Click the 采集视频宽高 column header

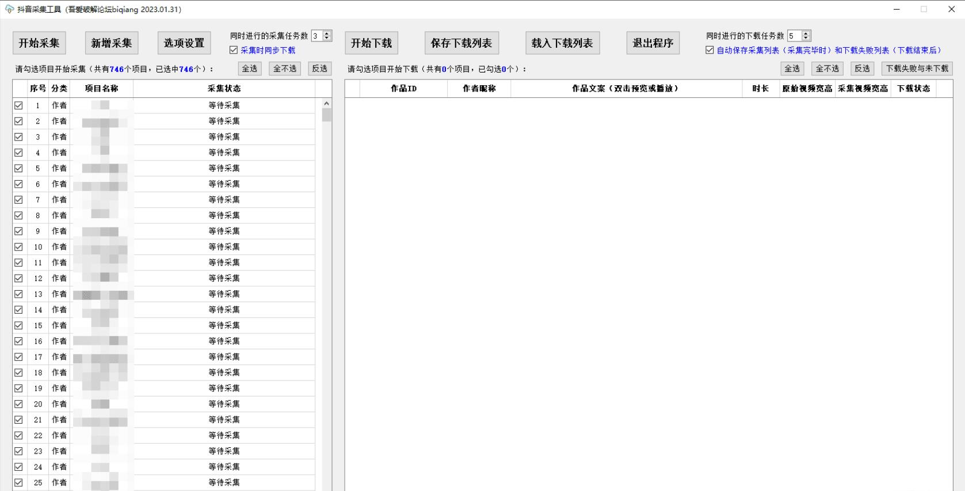pyautogui.click(x=863, y=89)
